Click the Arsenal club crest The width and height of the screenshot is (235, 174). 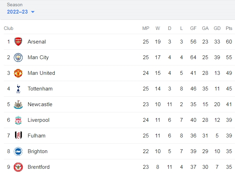pos(18,42)
